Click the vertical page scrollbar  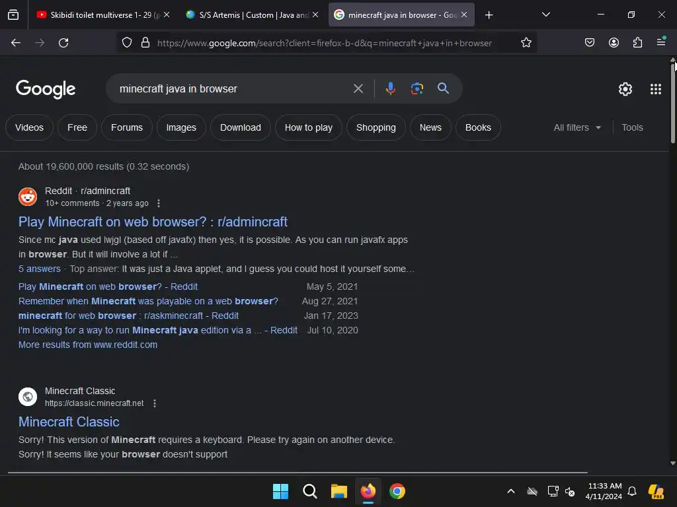[672, 102]
